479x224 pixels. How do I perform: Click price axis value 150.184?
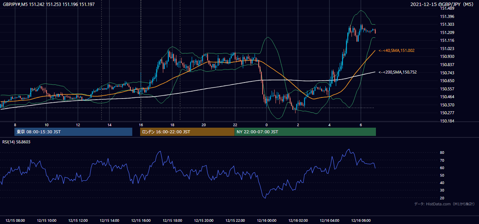pos(447,121)
